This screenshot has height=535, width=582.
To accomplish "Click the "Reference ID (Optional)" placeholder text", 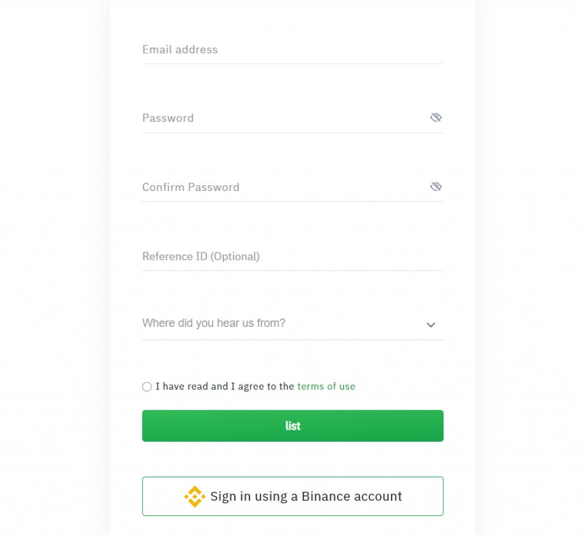I will coord(201,256).
